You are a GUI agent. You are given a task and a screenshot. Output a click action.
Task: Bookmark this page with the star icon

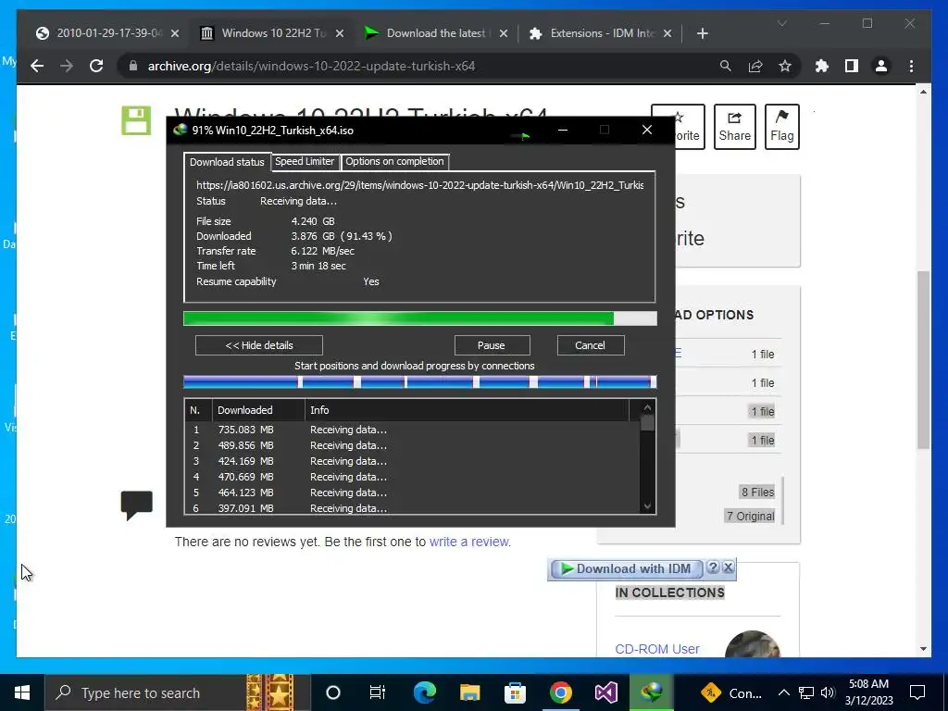click(x=785, y=66)
